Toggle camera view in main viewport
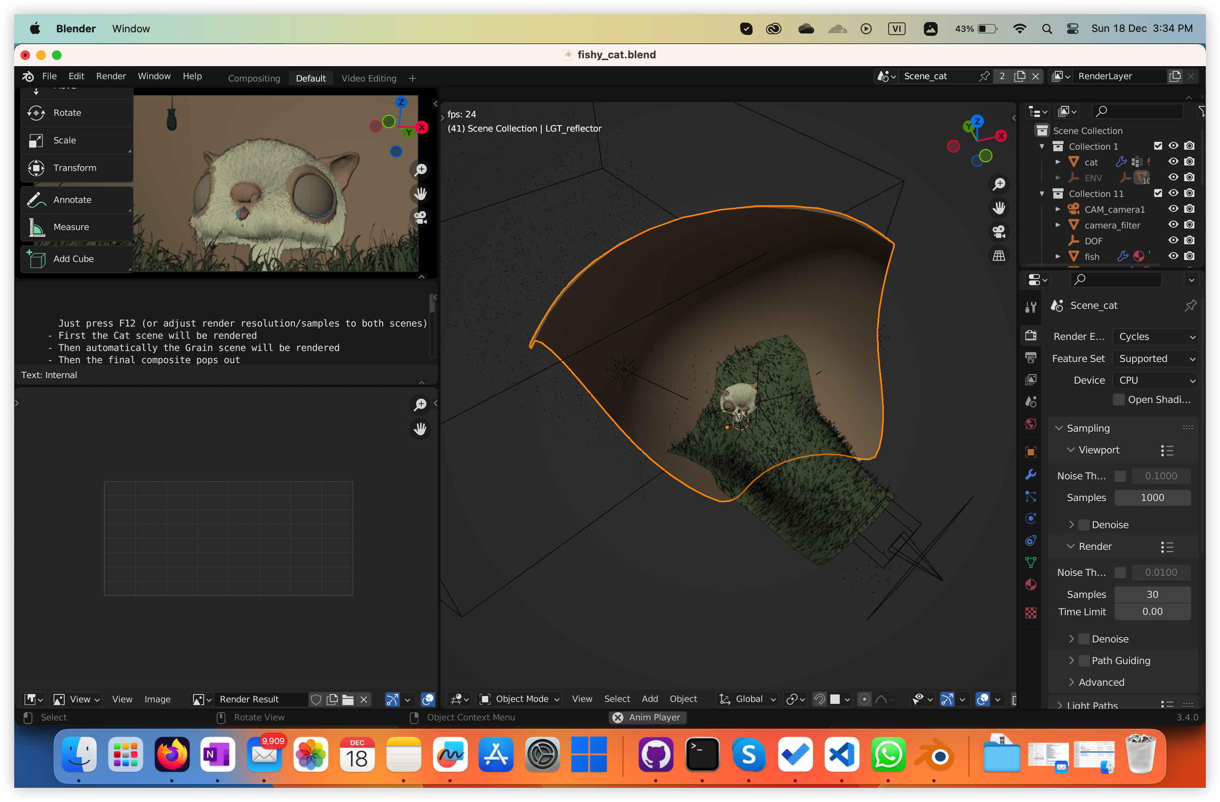 click(x=999, y=232)
